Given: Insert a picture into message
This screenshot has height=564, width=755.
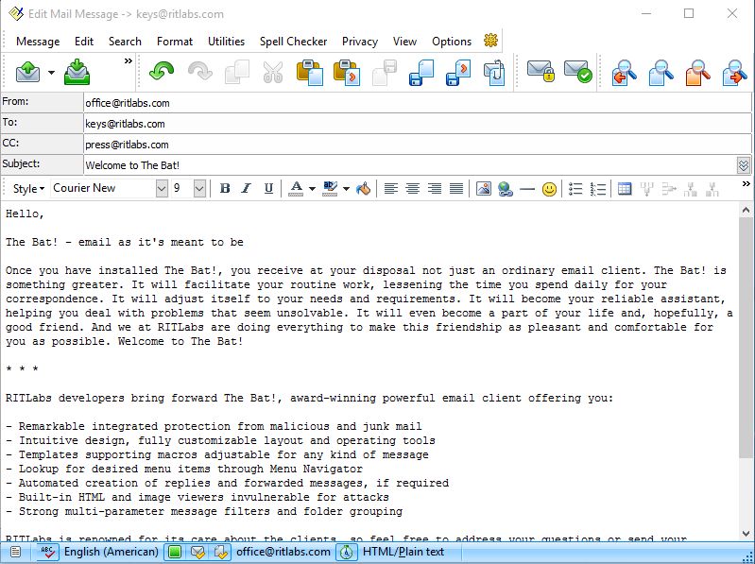Looking at the screenshot, I should click(x=484, y=188).
